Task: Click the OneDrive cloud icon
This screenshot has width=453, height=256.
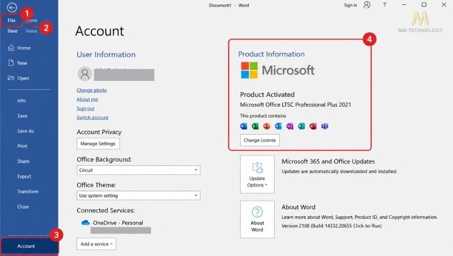Action: [85, 223]
